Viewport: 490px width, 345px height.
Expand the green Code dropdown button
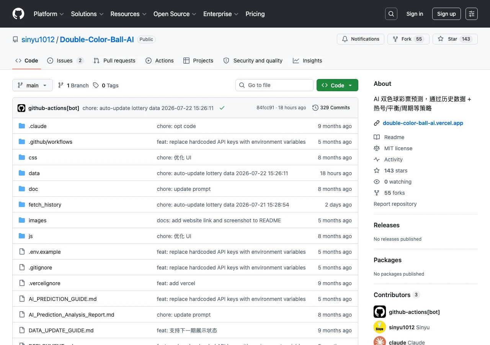(x=337, y=85)
